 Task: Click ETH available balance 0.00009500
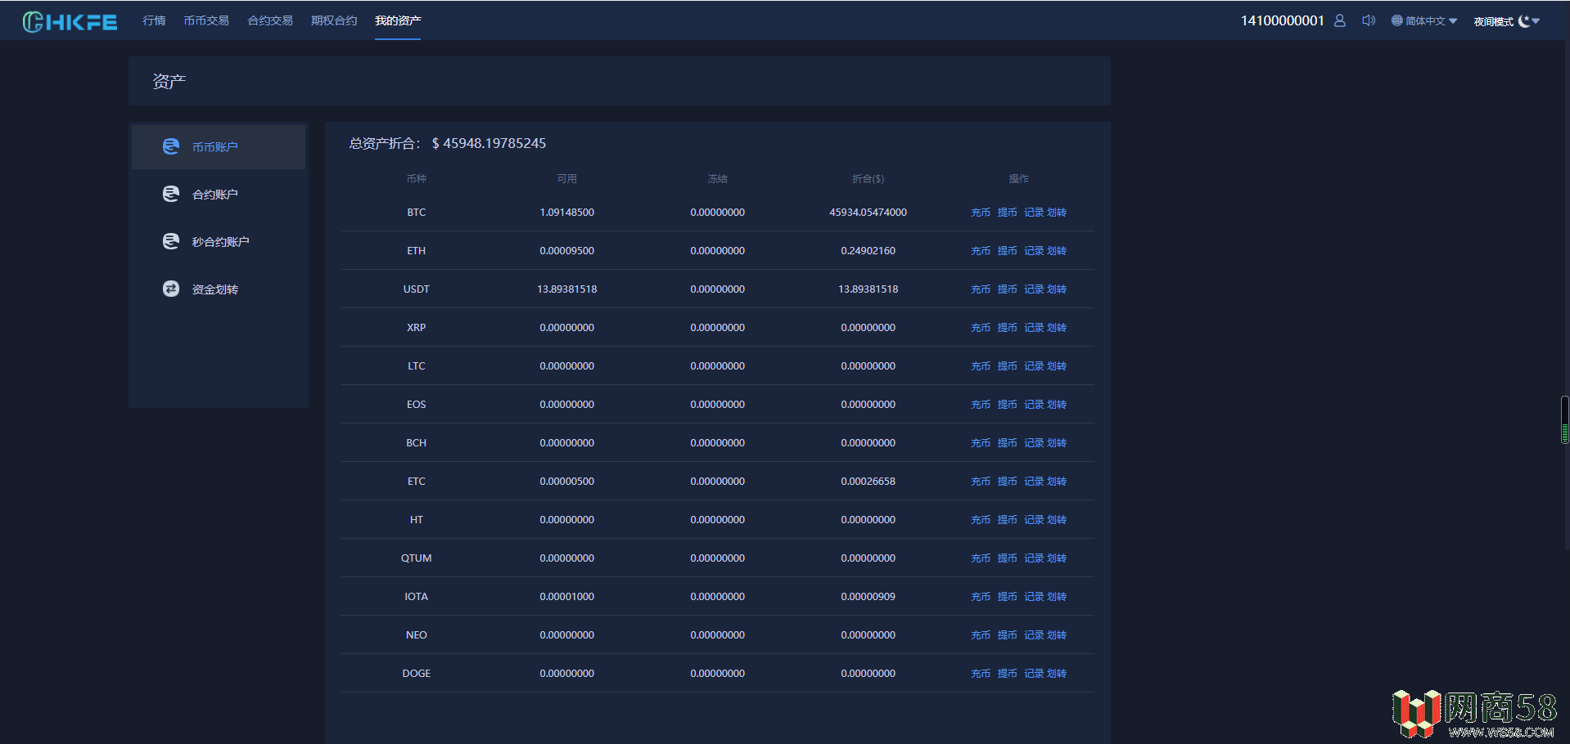(x=567, y=251)
